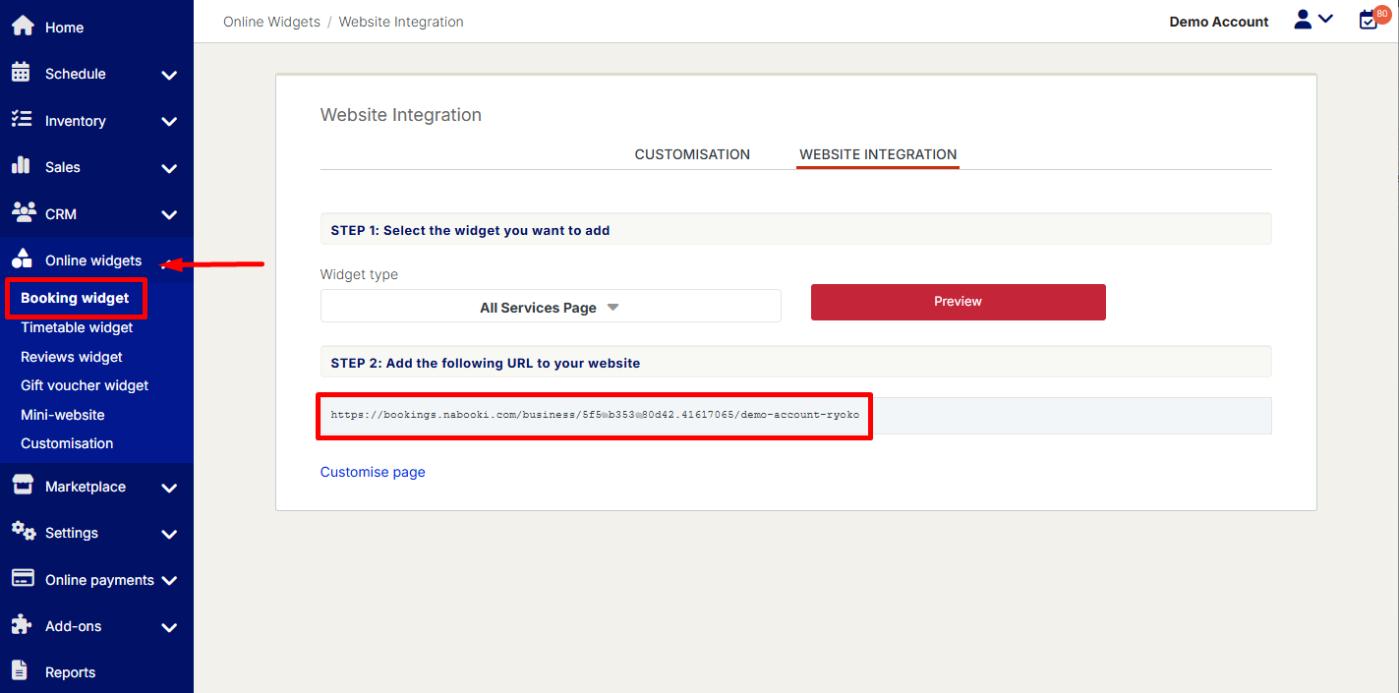The height and width of the screenshot is (693, 1399).
Task: Expand the Online payments chevron
Action: click(x=169, y=580)
